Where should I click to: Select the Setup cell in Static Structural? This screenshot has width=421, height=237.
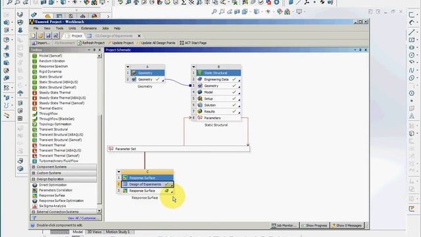point(218,99)
